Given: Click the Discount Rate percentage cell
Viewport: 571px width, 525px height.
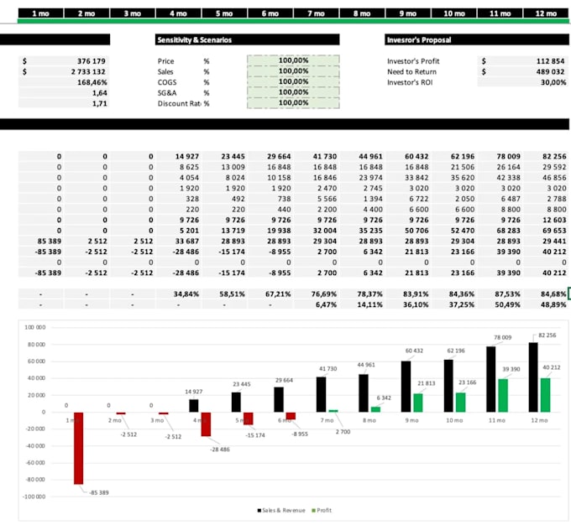Looking at the screenshot, I should (x=293, y=102).
